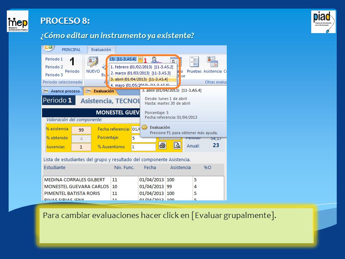The height and width of the screenshot is (259, 345).
Task: Select '1. febrero (01/02/2013)' from list
Action: coord(142,67)
